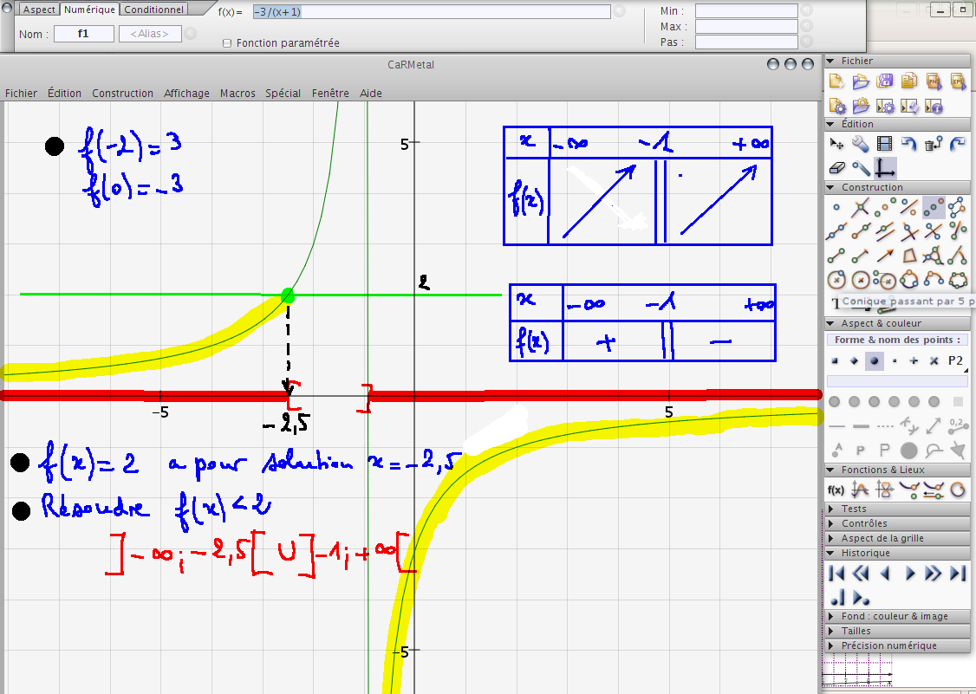Set point shape to plus sign
This screenshot has width=976, height=694.
pos(914,361)
